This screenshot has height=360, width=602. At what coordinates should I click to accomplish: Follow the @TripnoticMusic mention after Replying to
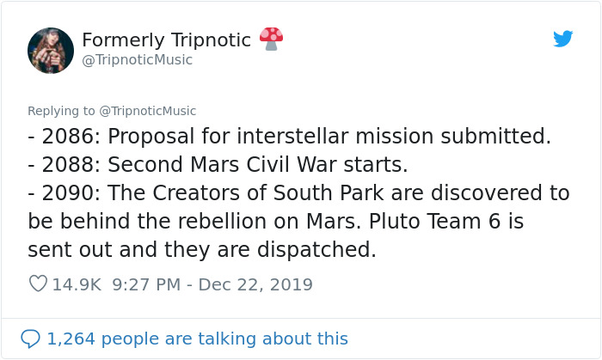coord(148,111)
